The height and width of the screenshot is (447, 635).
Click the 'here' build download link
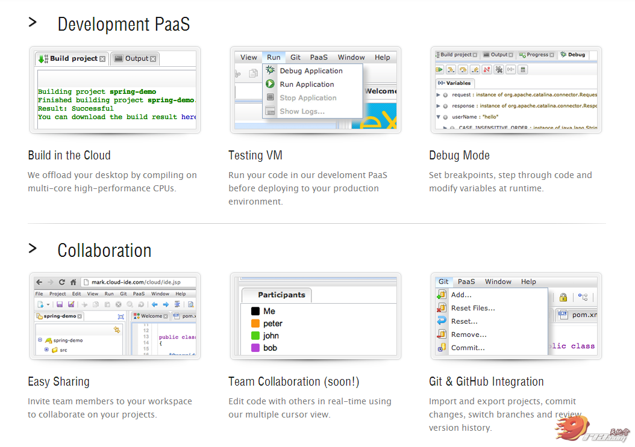point(189,117)
